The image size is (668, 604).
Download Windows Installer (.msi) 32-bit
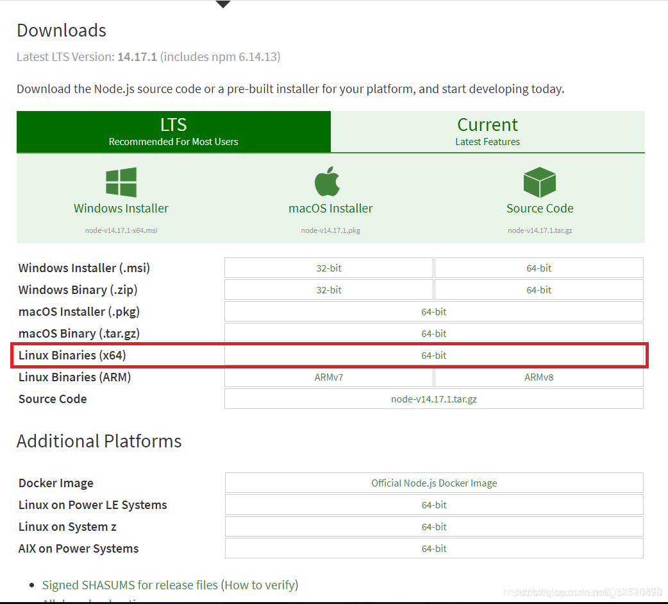tap(329, 268)
